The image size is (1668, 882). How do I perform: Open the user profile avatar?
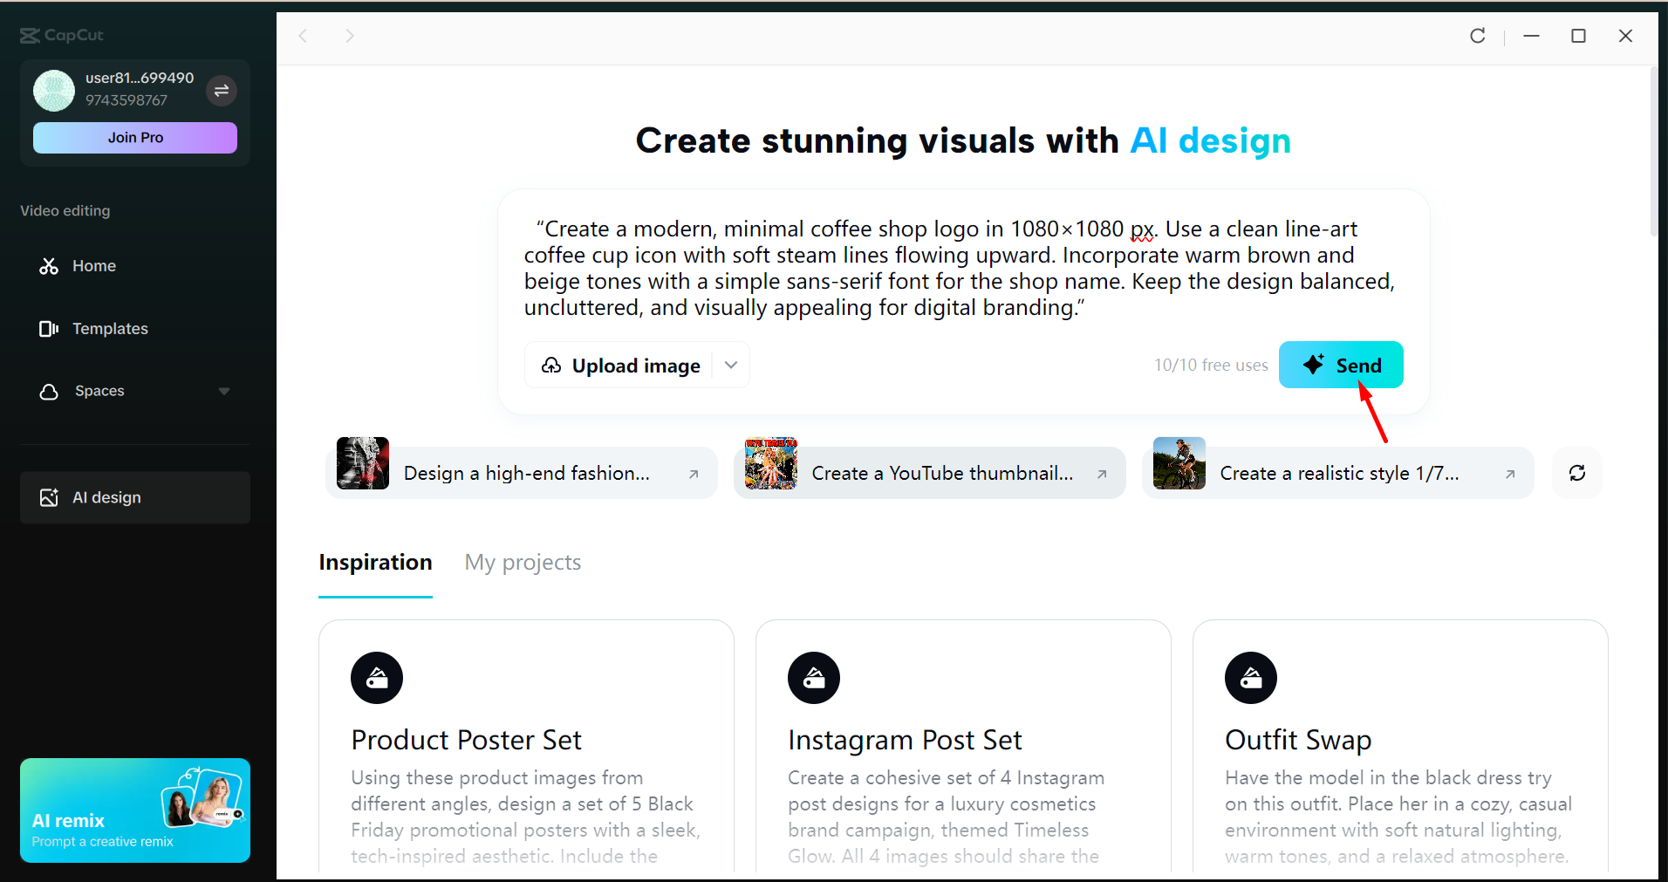click(54, 90)
